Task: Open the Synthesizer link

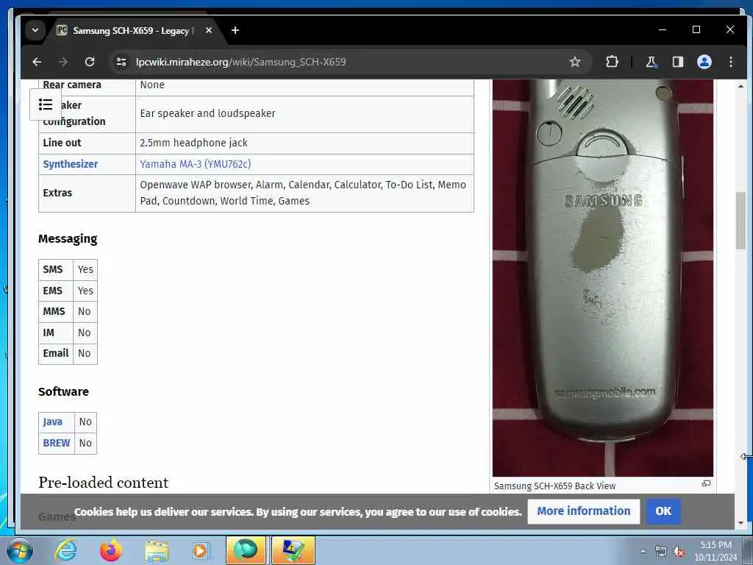Action: [71, 164]
